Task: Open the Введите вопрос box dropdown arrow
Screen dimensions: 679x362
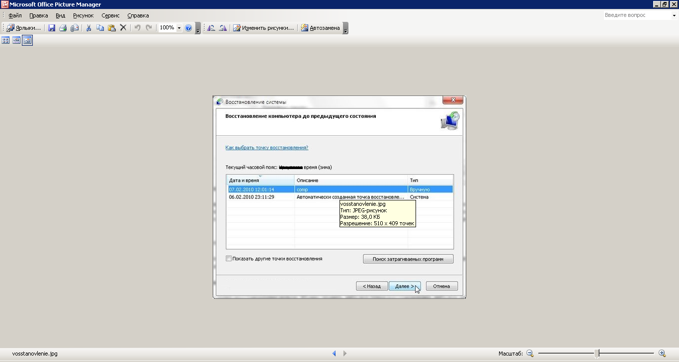Action: click(674, 15)
